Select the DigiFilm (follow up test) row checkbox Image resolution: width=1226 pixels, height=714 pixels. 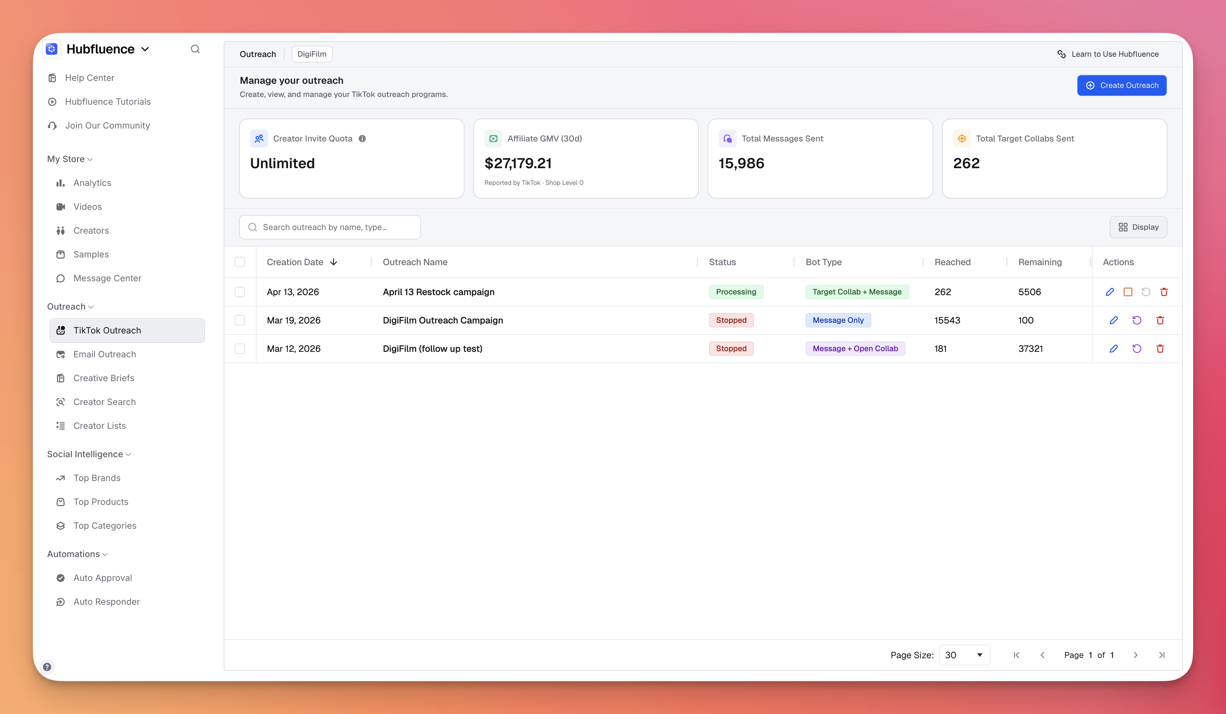[x=240, y=348]
